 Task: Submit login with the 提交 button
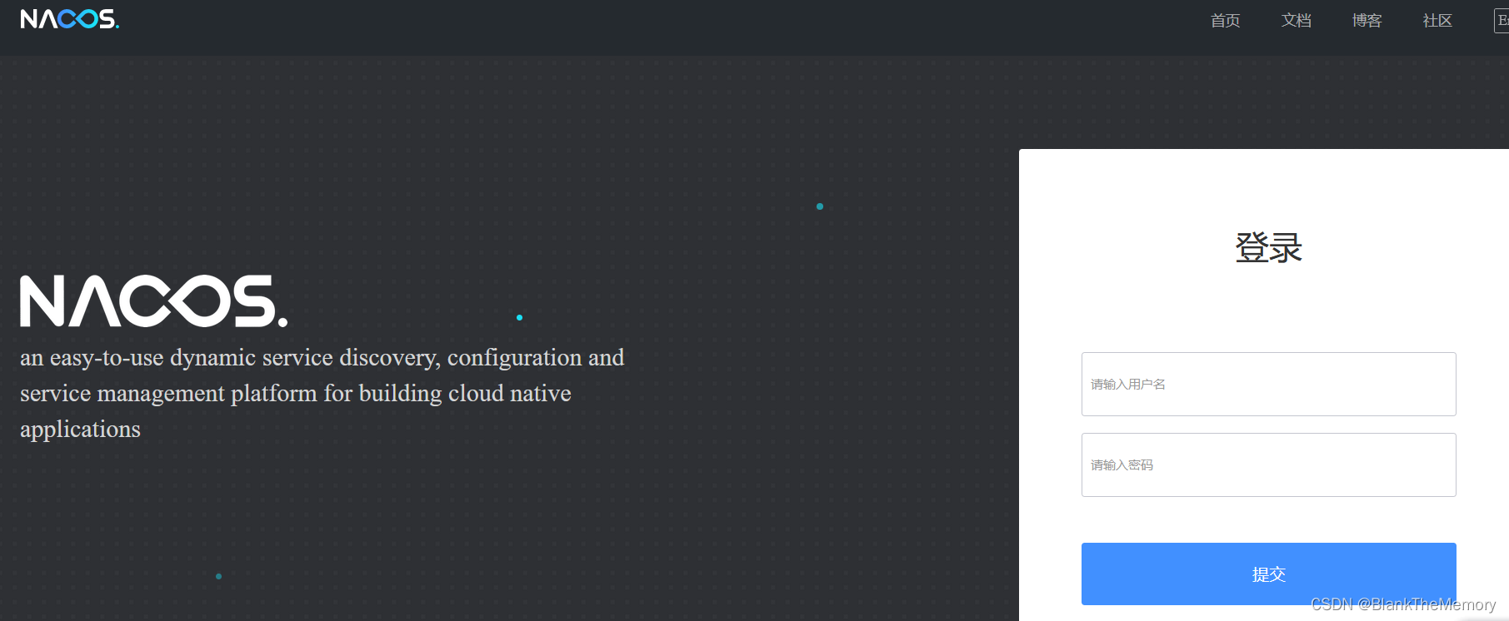(1268, 574)
